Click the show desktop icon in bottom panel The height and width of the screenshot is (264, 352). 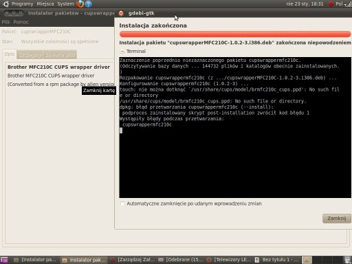pyautogui.click(x=4, y=260)
